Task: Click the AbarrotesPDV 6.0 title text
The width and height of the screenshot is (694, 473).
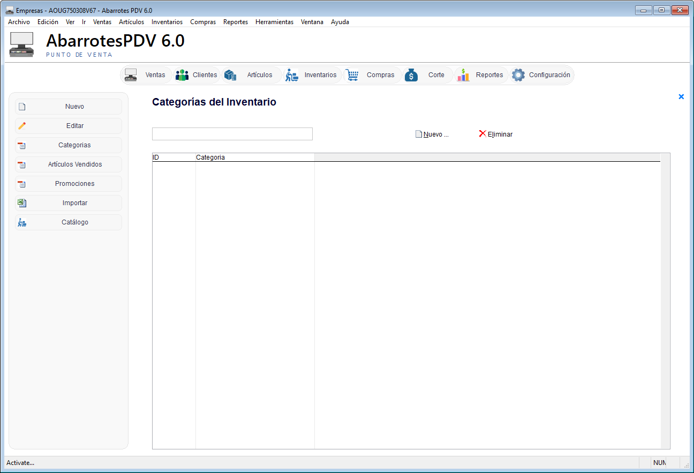Action: pyautogui.click(x=115, y=41)
